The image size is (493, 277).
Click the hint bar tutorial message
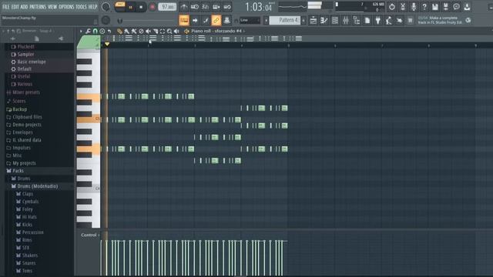(440, 21)
